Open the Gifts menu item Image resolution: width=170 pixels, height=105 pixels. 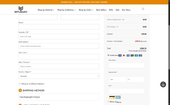[x=111, y=10]
